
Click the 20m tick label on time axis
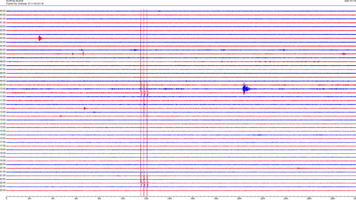click(239, 199)
